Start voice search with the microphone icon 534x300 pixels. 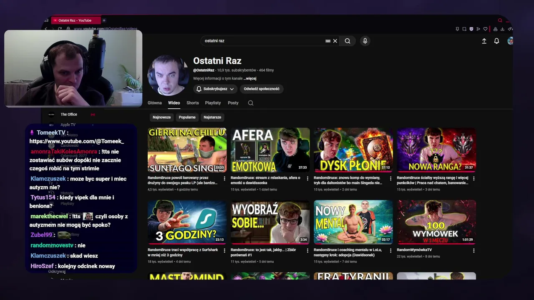coord(365,41)
